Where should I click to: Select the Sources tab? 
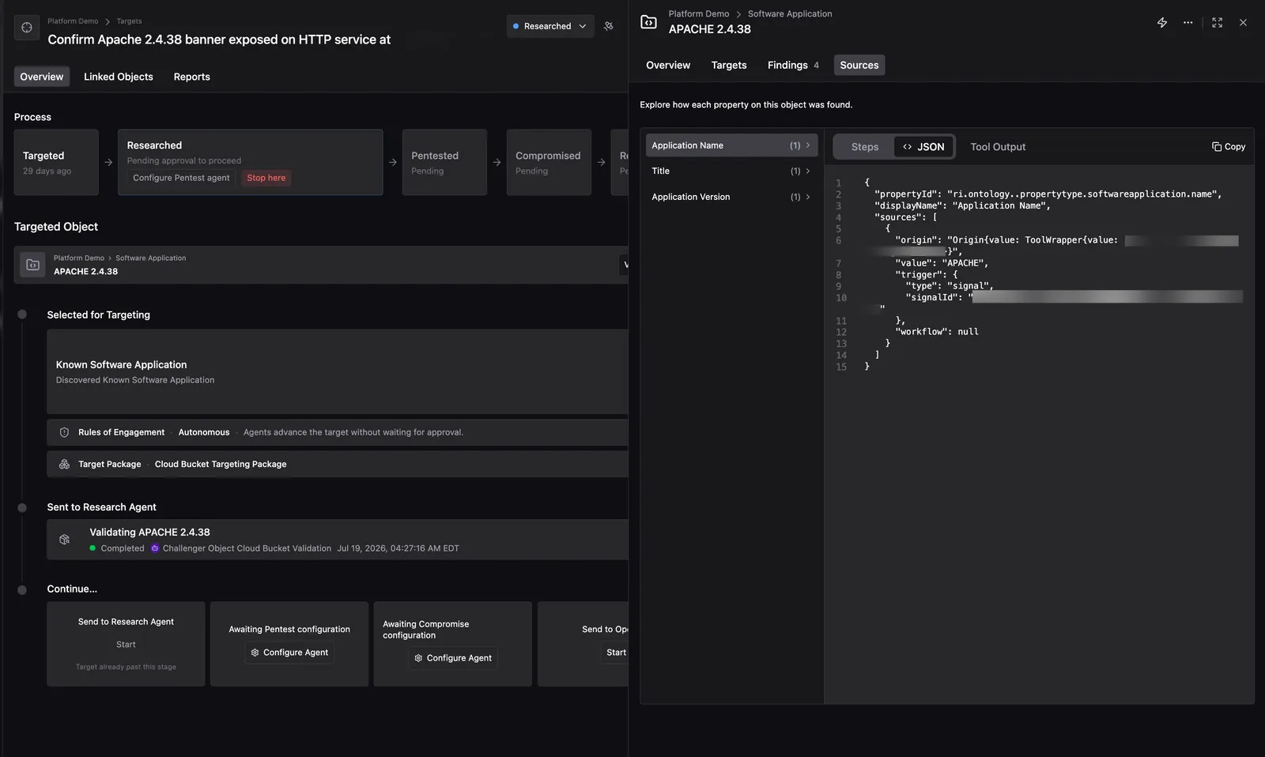(x=859, y=65)
